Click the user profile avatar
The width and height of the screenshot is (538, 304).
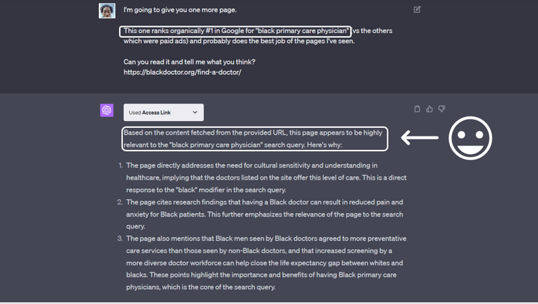[107, 11]
